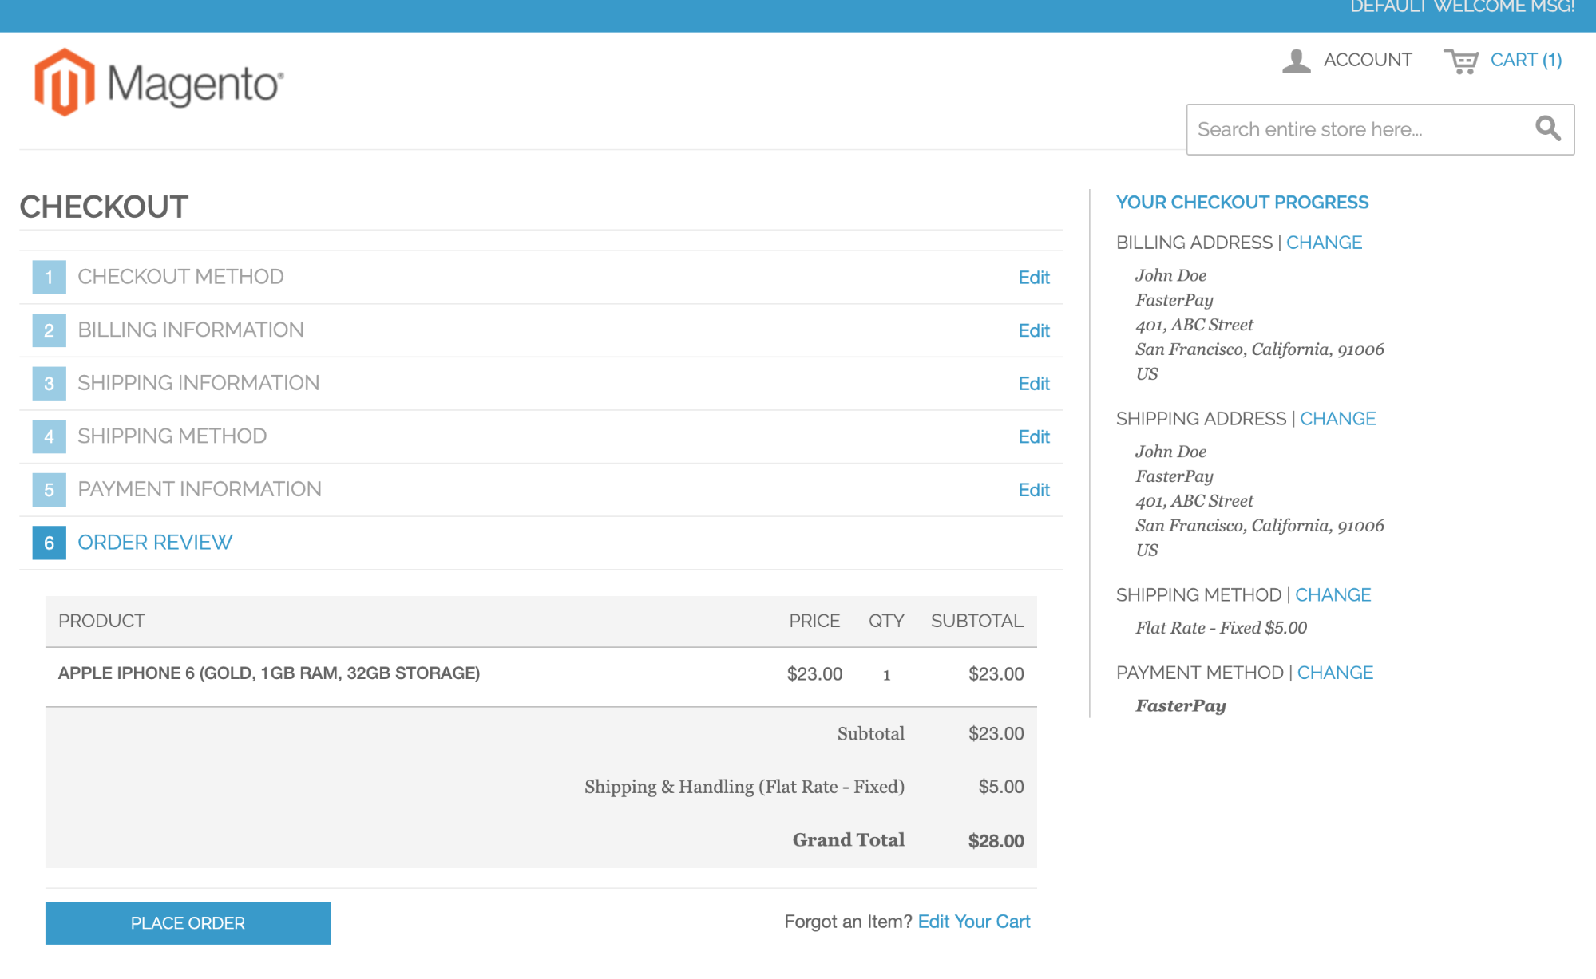
Task: Select the Order Review section title
Action: 155,543
